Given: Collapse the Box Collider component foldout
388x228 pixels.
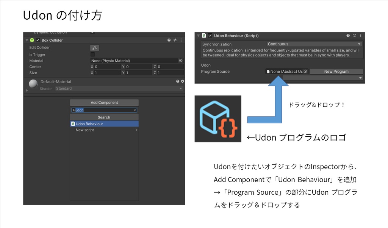Looking at the screenshot, I should coord(26,40).
